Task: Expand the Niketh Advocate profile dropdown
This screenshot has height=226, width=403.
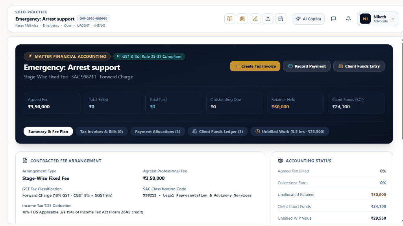Action: 377,19
